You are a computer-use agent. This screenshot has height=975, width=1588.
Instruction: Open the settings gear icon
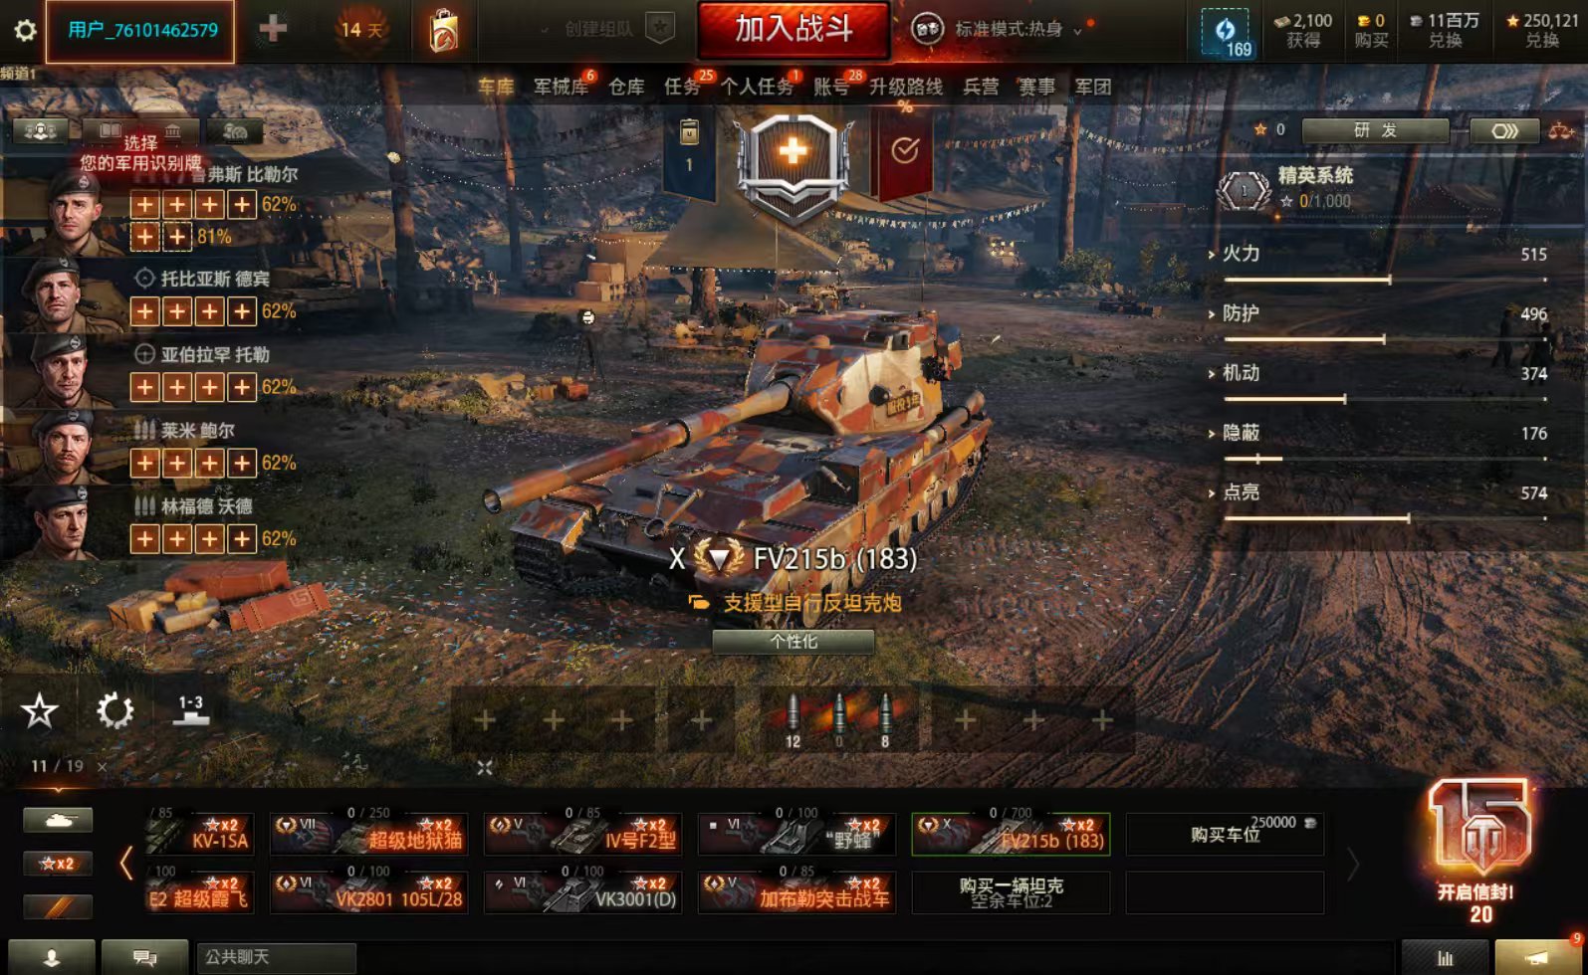pyautogui.click(x=25, y=30)
